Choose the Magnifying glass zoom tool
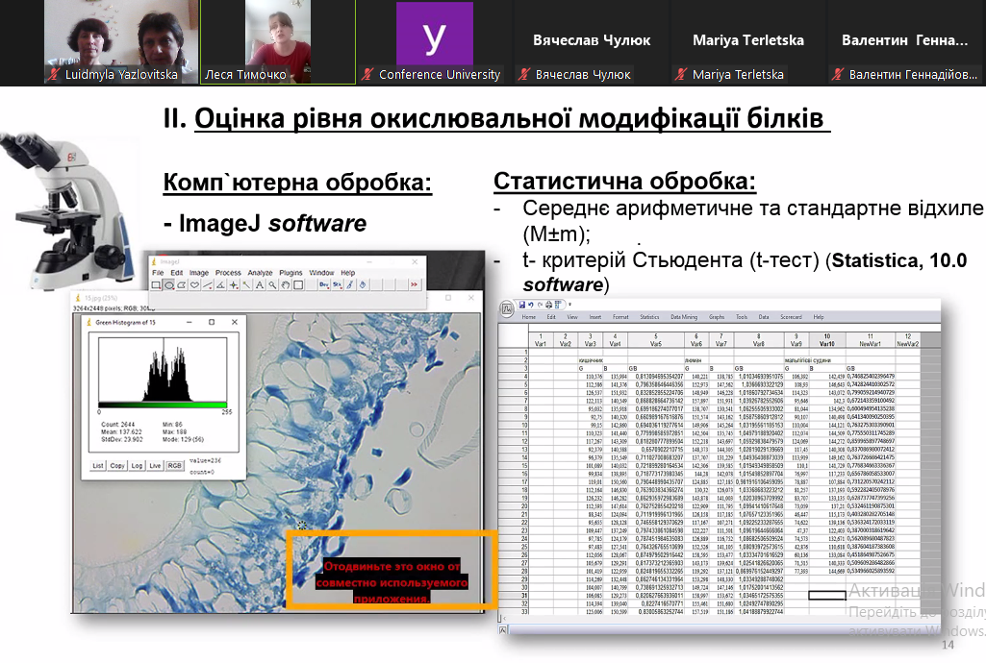 click(x=272, y=285)
